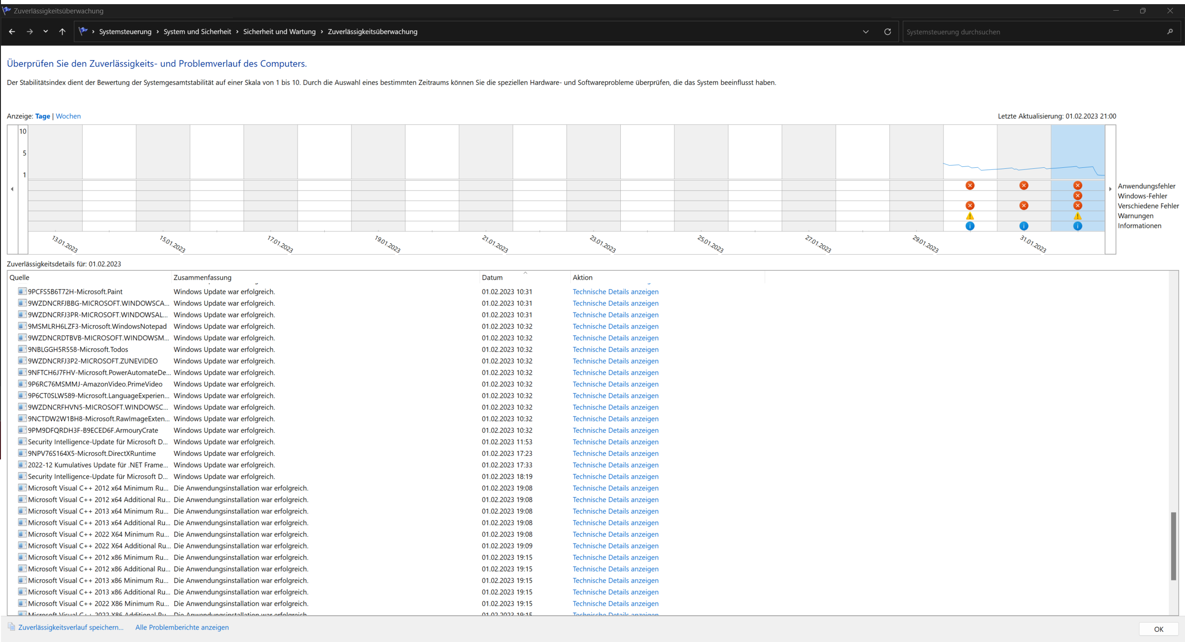Switch the chart view to Wochen
The width and height of the screenshot is (1185, 642).
pyautogui.click(x=68, y=116)
